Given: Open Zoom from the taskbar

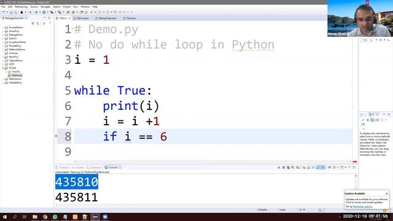Looking at the screenshot, I should 105,217.
